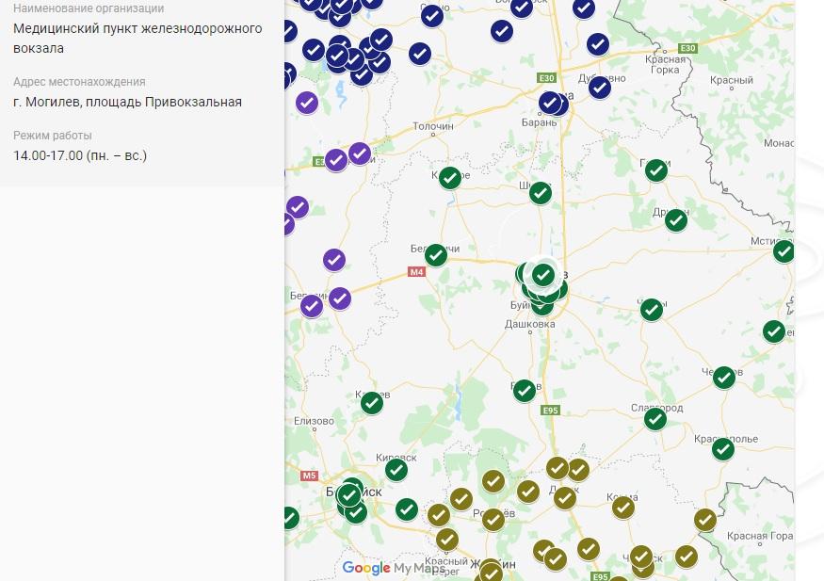Viewport: 824px width, 581px height.
Task: Open the green marker at Белыничи
Action: tap(435, 254)
